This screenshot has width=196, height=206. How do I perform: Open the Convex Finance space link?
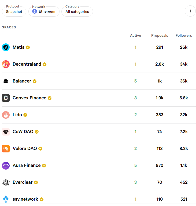click(29, 98)
